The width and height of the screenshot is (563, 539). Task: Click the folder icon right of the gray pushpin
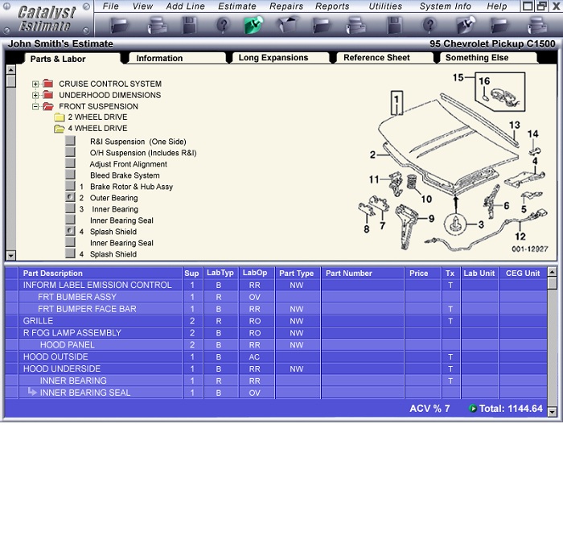499,26
